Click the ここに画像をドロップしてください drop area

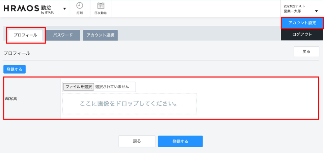pyautogui.click(x=129, y=104)
